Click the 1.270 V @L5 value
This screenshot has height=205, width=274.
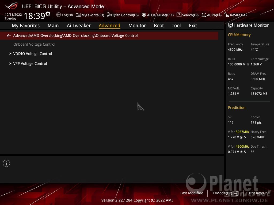(x=237, y=137)
